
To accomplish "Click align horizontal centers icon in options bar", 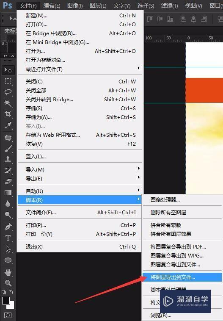I will (x=193, y=19).
